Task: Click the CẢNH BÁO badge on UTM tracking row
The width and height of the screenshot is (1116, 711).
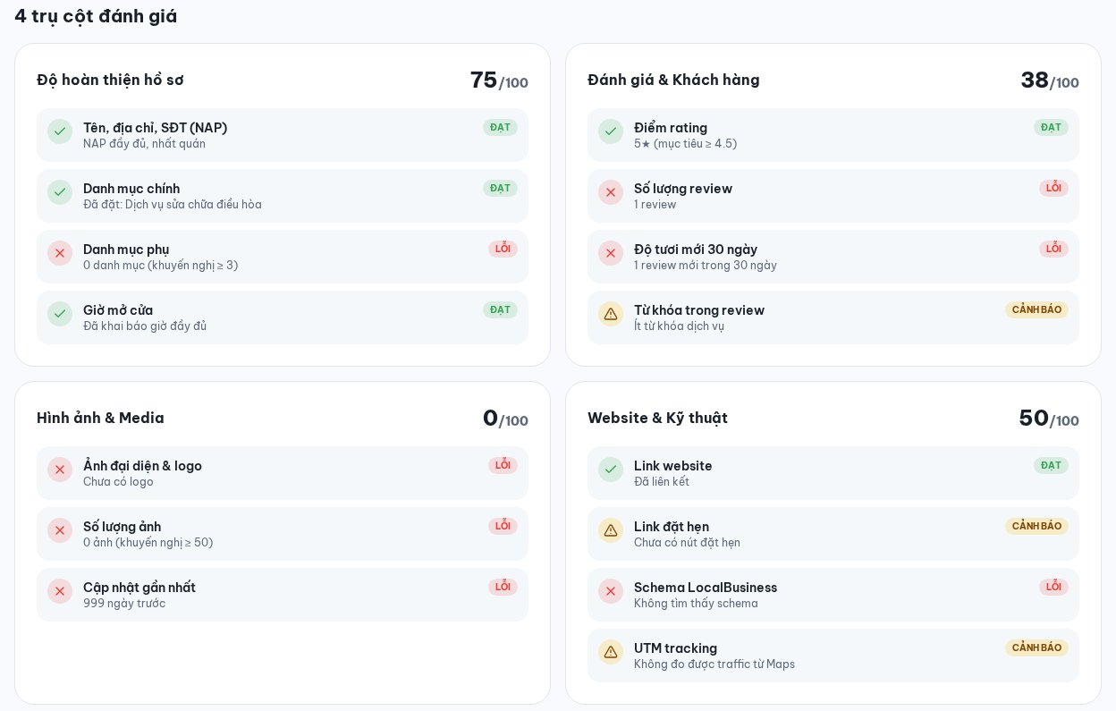Action: coord(1036,648)
